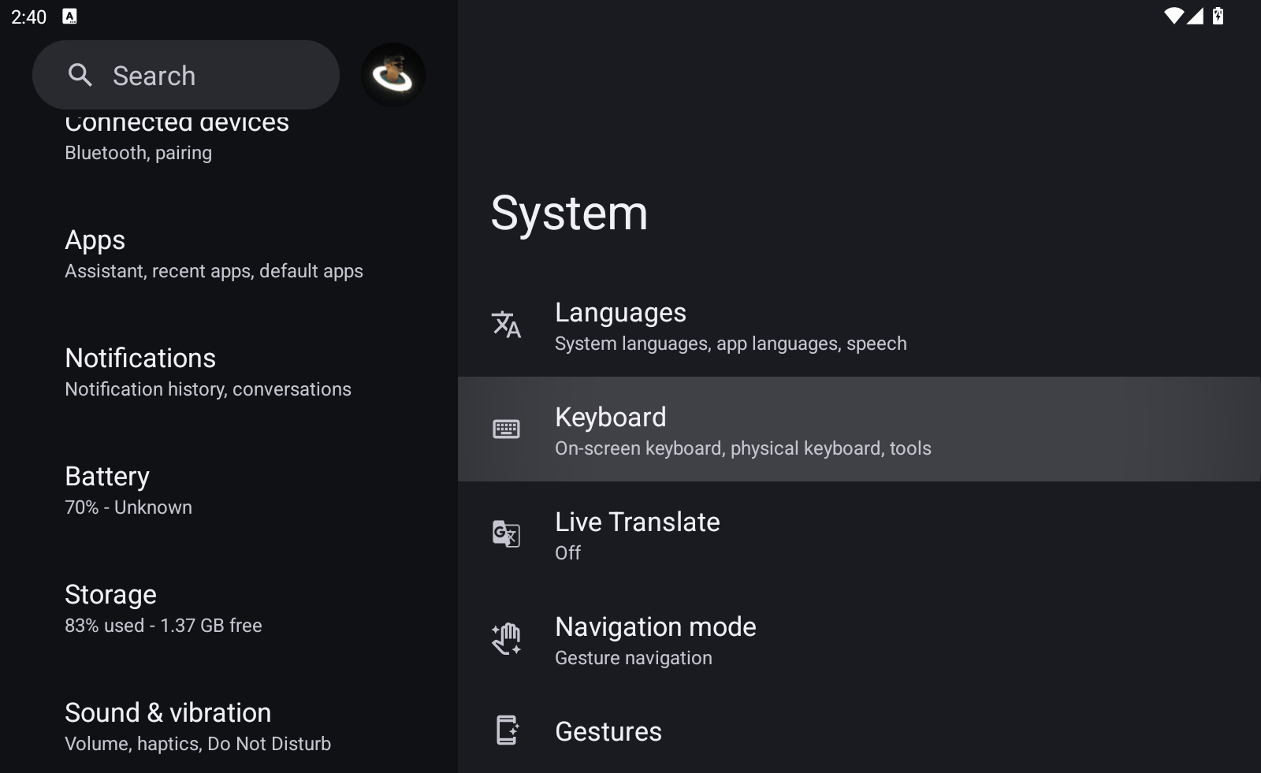Open Battery settings
This screenshot has width=1261, height=773.
128,491
